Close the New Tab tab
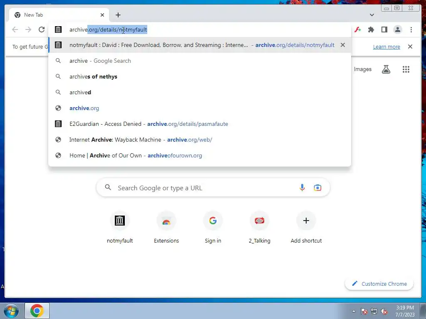 [102, 15]
